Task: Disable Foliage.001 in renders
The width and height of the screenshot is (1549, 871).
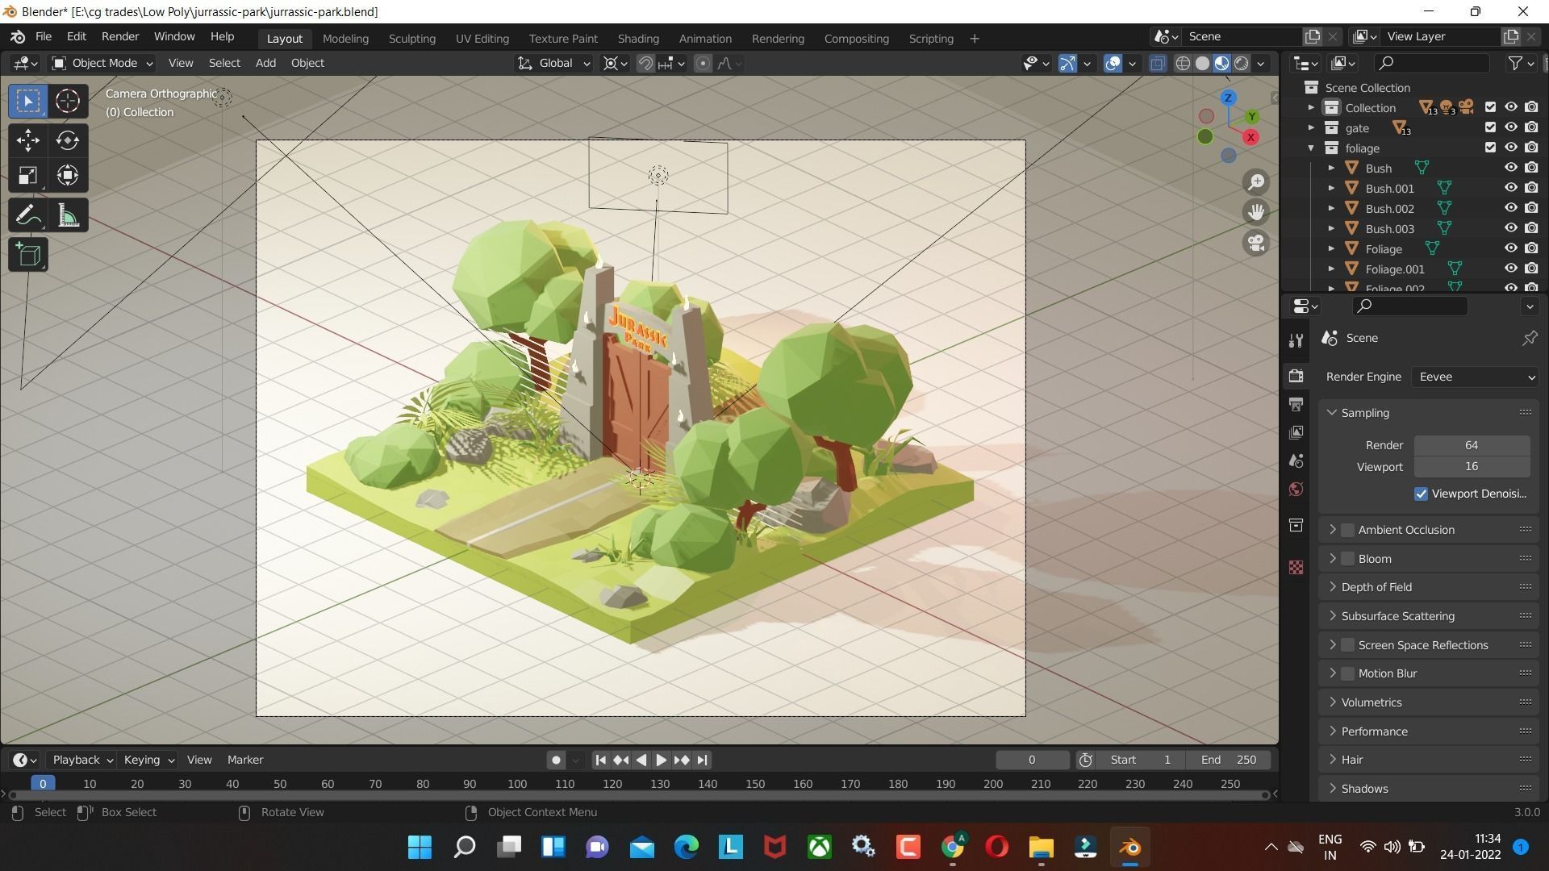Action: pos(1531,269)
